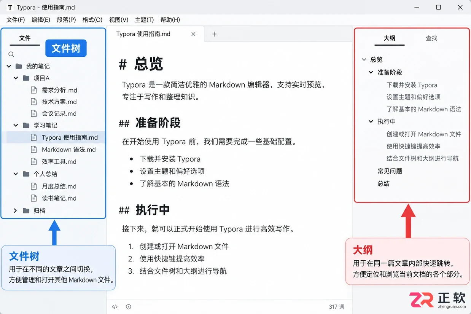Add a new tab with plus button
Viewport: 471px width, 314px height.
(x=214, y=34)
